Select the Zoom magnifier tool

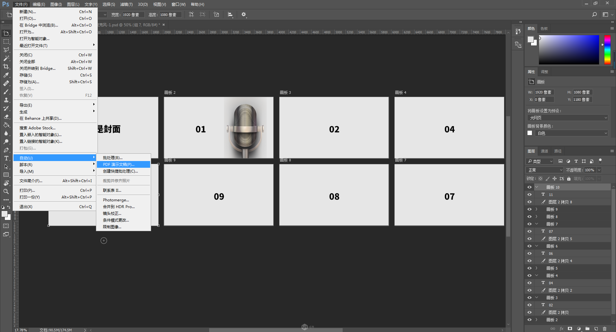click(6, 191)
